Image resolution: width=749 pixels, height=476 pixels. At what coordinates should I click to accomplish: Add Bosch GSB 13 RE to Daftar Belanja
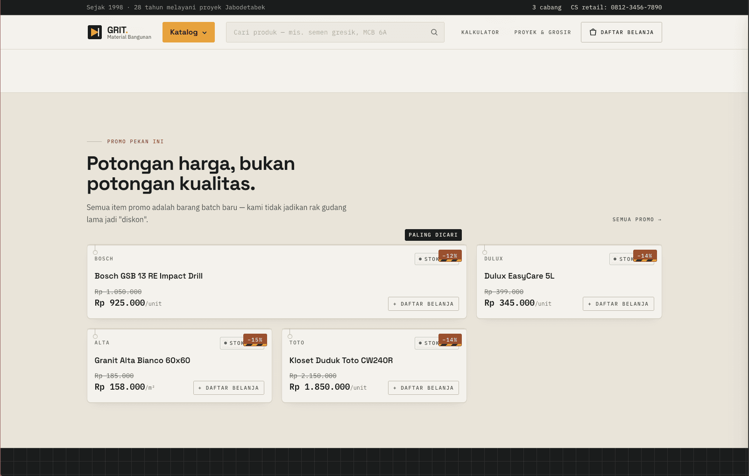(424, 304)
